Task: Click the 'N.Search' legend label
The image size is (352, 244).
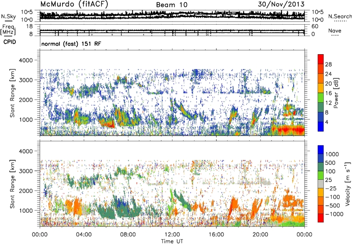Action: pos(340,16)
